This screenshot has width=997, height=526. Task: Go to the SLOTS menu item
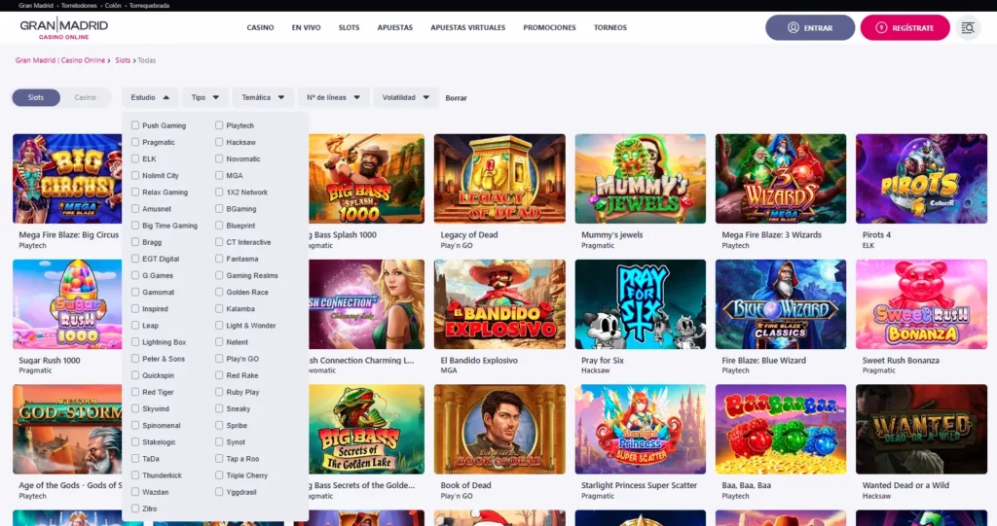point(349,28)
